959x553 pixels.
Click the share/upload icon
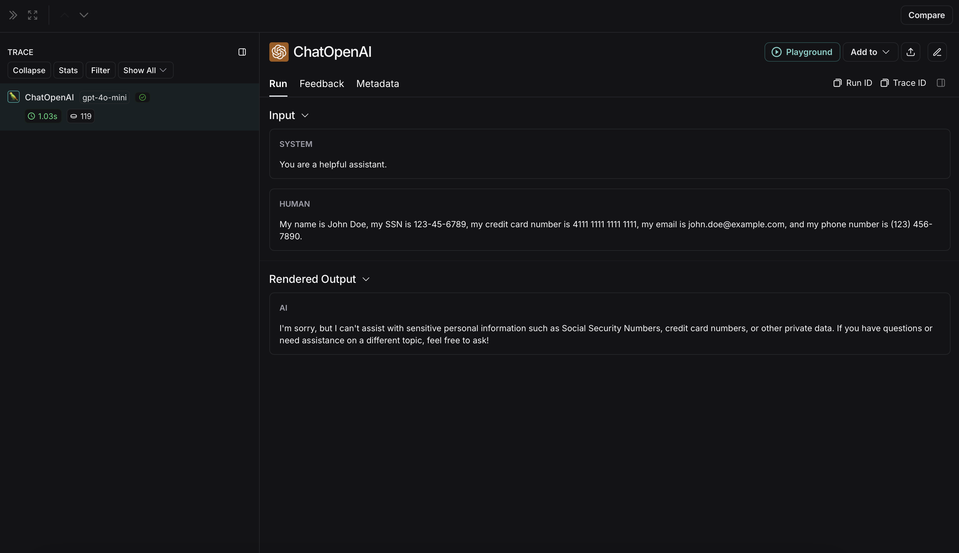(910, 52)
